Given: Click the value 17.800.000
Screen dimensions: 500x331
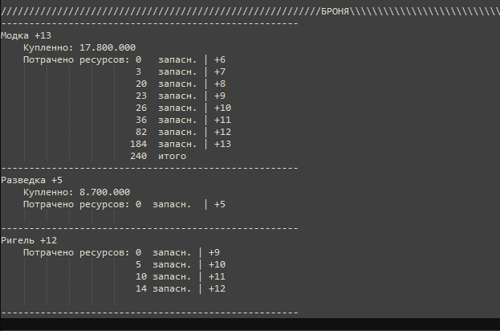Looking at the screenshot, I should [x=108, y=47].
